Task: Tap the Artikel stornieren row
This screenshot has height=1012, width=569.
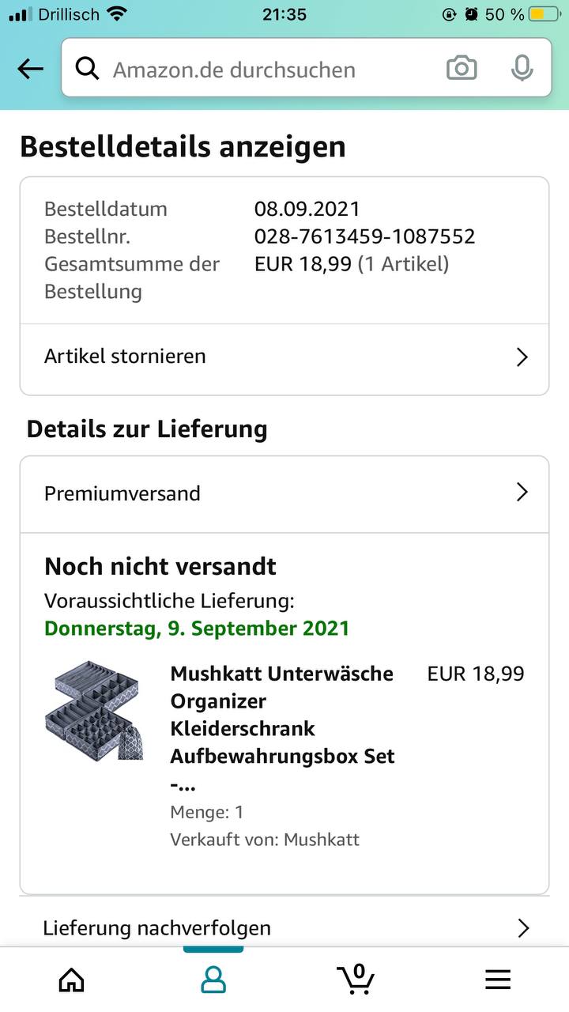Action: coord(237,357)
